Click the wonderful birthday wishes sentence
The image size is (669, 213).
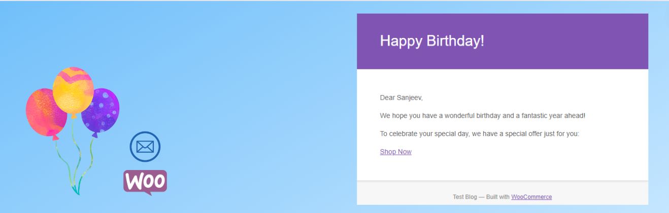pos(482,116)
